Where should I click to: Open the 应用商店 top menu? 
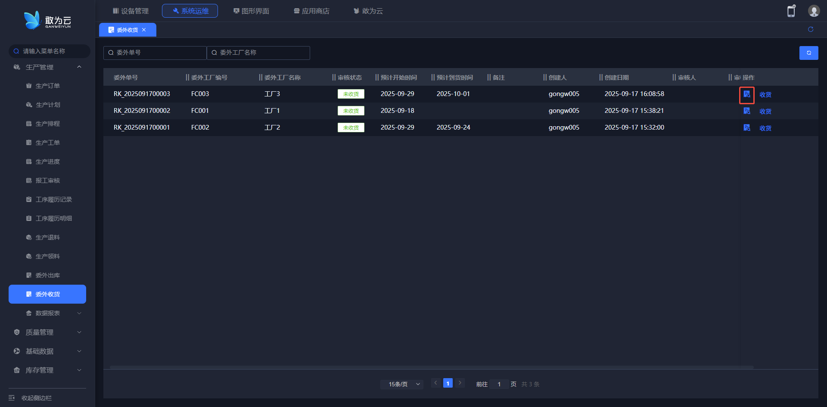point(311,11)
